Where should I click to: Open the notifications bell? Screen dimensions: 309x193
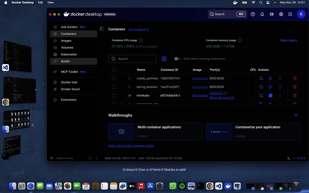262,14
